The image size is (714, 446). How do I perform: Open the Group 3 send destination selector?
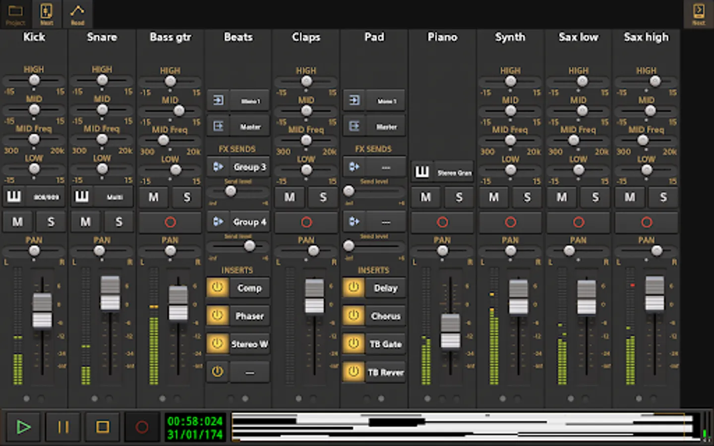tap(250, 167)
